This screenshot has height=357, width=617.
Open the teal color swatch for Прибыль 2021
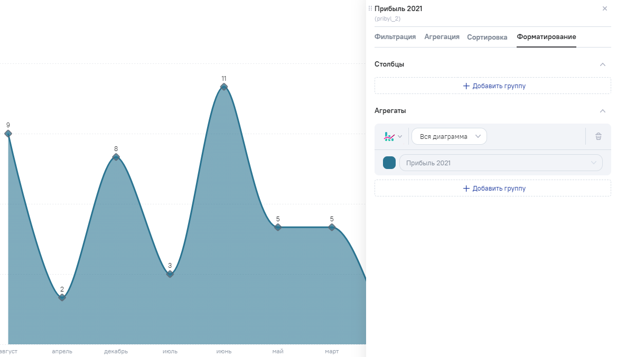(x=389, y=163)
